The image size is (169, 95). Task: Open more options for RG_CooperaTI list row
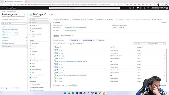click(x=26, y=46)
